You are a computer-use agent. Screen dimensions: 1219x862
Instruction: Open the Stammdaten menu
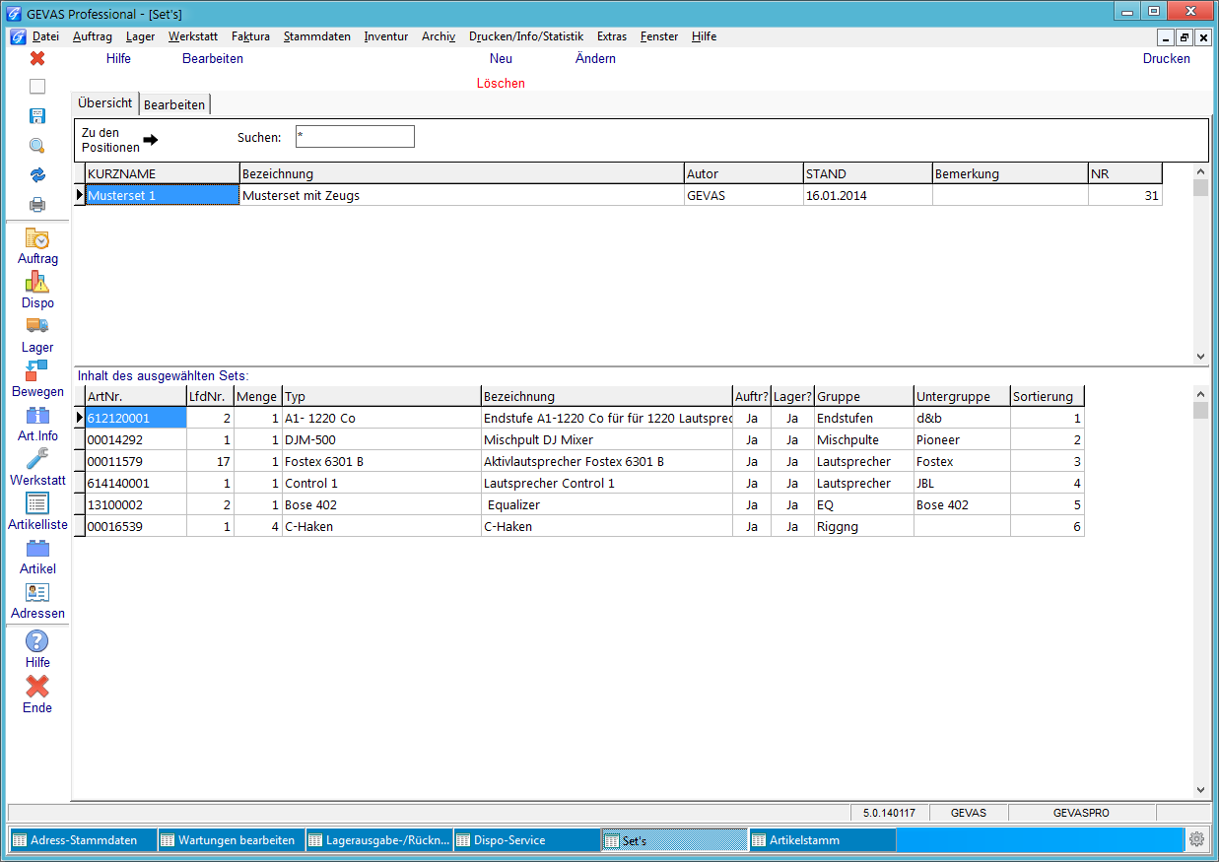tap(317, 36)
